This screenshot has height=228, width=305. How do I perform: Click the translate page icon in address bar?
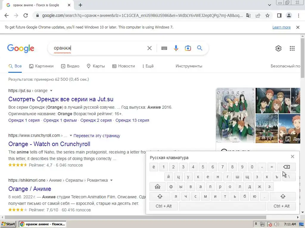pos(248,15)
